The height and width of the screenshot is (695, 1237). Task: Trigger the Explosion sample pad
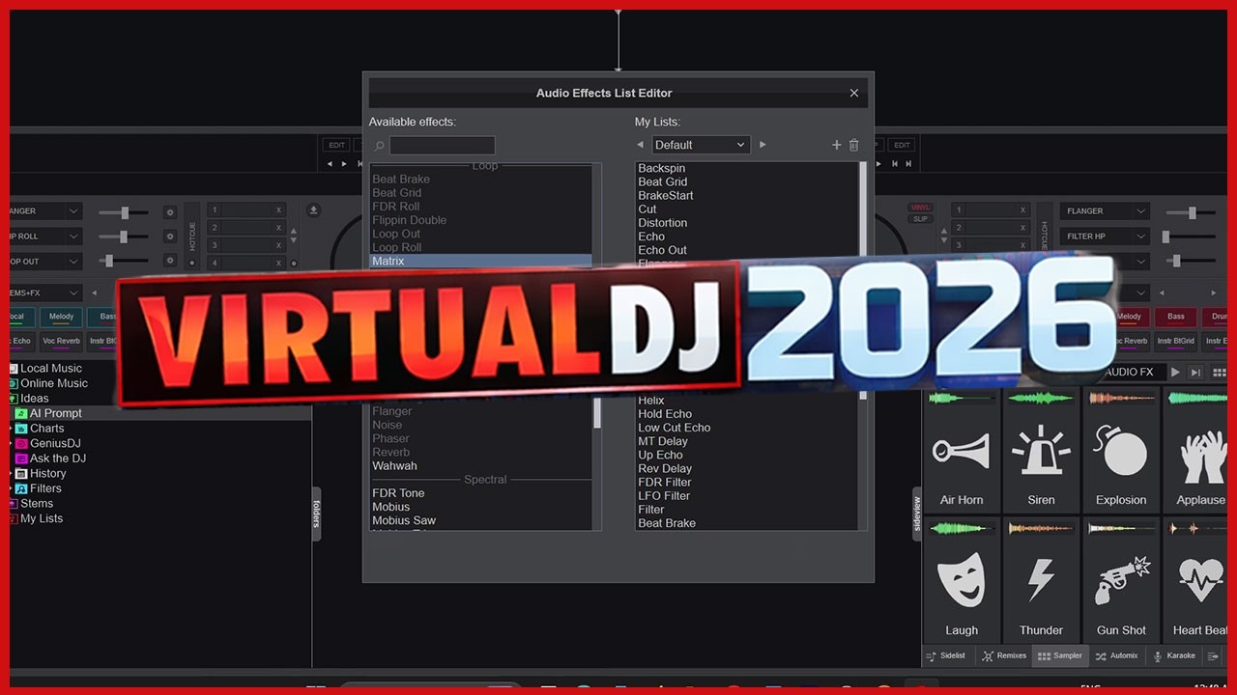click(1121, 450)
